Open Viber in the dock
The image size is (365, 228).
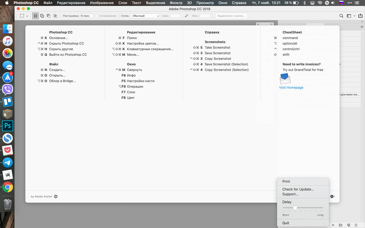[7, 89]
